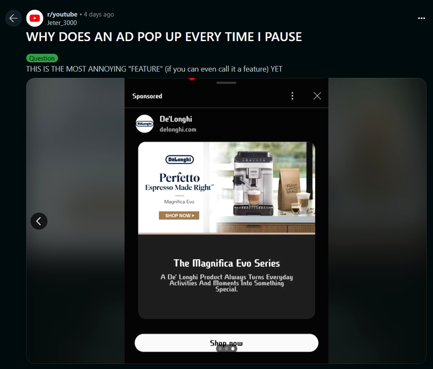Click the drag handle atop ad sheet

click(x=226, y=83)
